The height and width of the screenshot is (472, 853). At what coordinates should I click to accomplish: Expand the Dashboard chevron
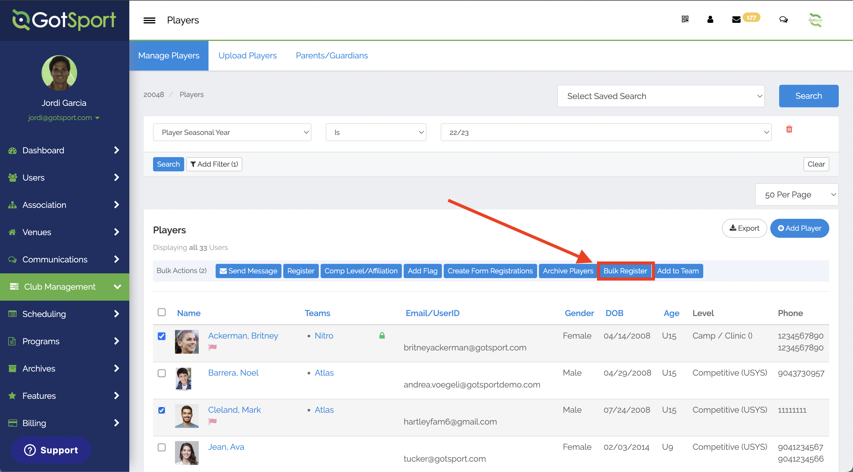click(x=117, y=150)
